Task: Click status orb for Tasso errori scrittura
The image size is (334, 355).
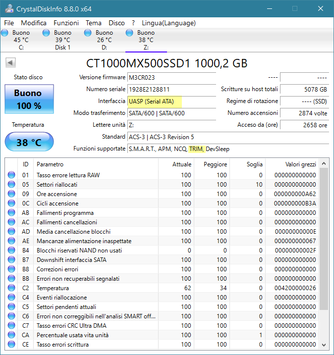Action: (x=11, y=344)
